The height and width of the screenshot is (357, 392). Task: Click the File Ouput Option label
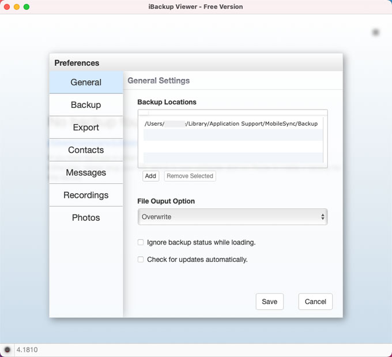(166, 201)
